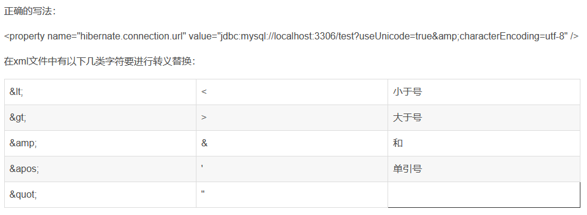Click the &quot; entity cell
The height and width of the screenshot is (215, 587).
click(101, 195)
